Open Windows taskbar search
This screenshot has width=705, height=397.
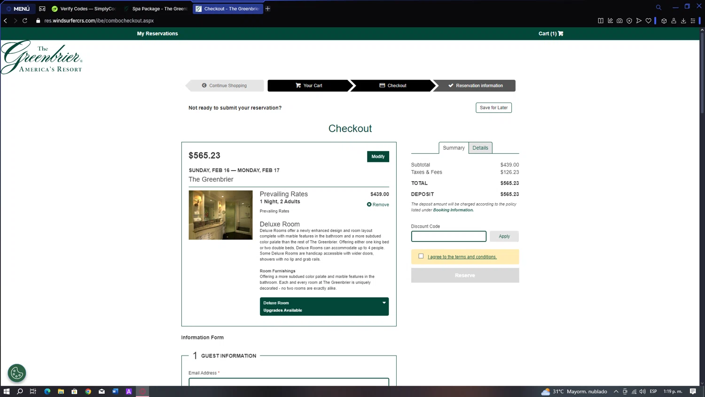20,391
